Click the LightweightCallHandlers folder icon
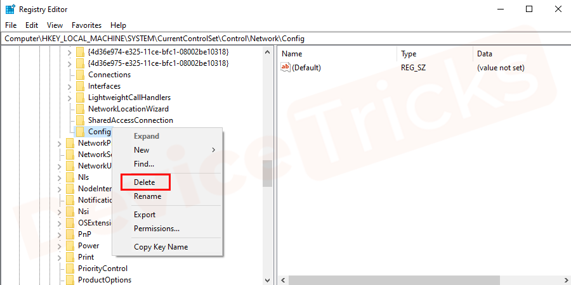Screen dimensions: 571x285 click(x=80, y=98)
